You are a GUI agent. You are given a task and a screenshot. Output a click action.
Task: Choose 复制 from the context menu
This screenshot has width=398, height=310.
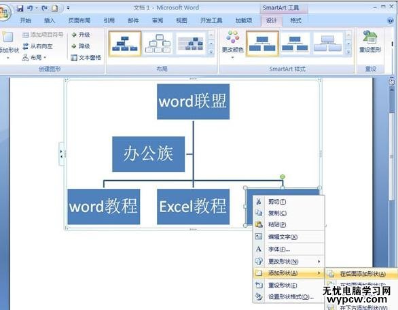tap(289, 213)
